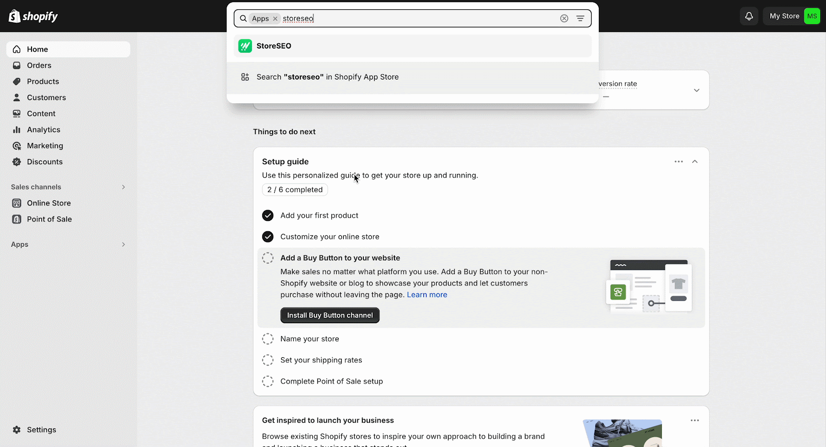Click the Products tag icon
This screenshot has height=447, width=826.
[17, 82]
